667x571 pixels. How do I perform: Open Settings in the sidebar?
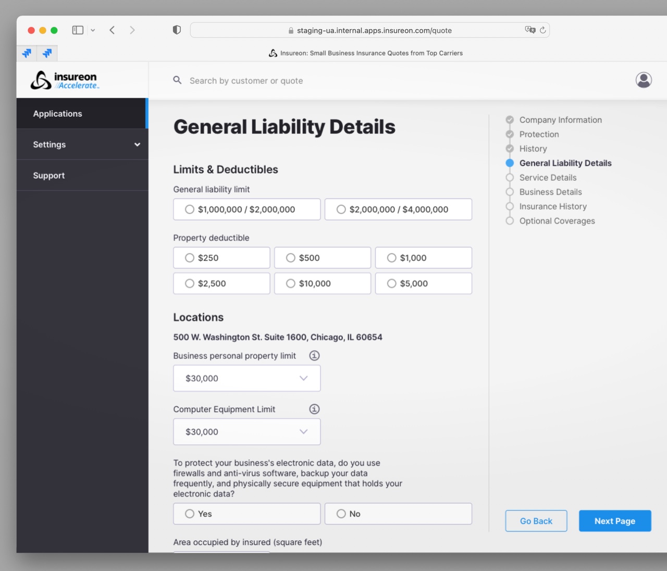(x=82, y=144)
